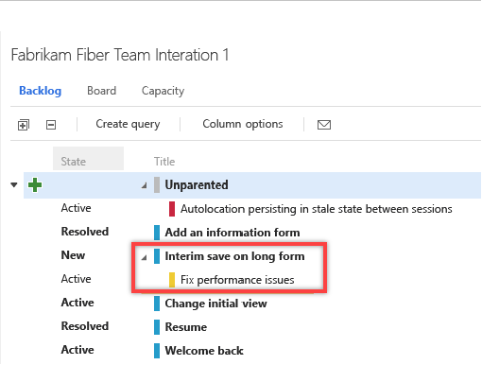Click blue bar beside Add an information form
Viewport: 482px width, 365px height.
157,233
